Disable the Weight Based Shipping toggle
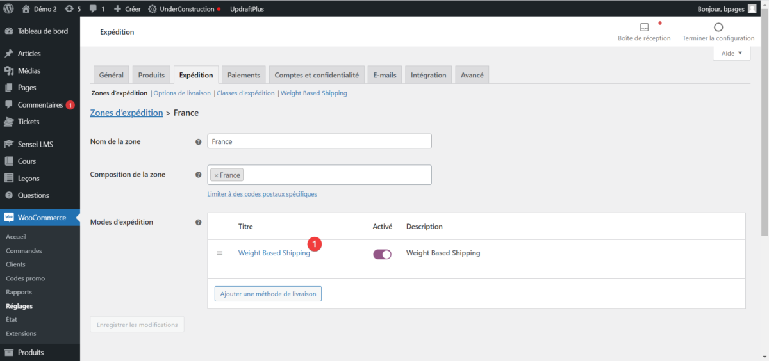769x361 pixels. click(382, 254)
